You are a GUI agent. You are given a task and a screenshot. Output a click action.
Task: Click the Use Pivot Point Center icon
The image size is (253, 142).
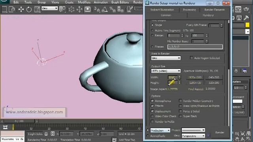coord(62,9)
